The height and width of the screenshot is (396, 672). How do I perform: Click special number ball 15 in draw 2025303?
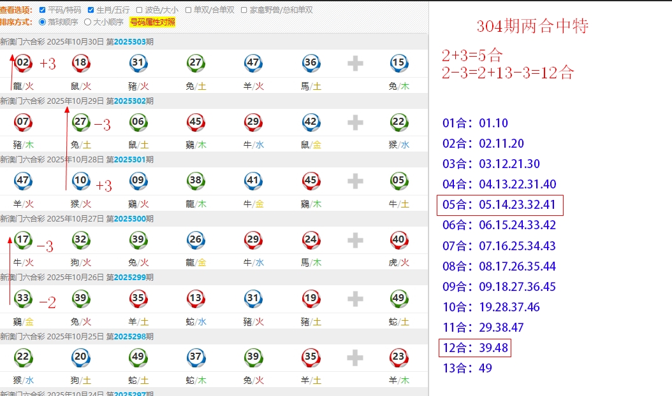pyautogui.click(x=398, y=62)
